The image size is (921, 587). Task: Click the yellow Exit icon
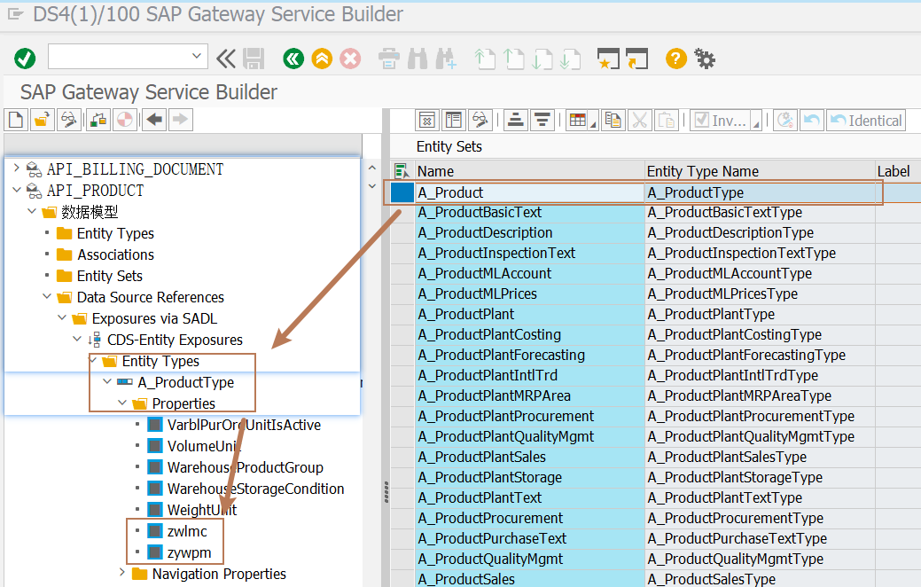(x=322, y=59)
